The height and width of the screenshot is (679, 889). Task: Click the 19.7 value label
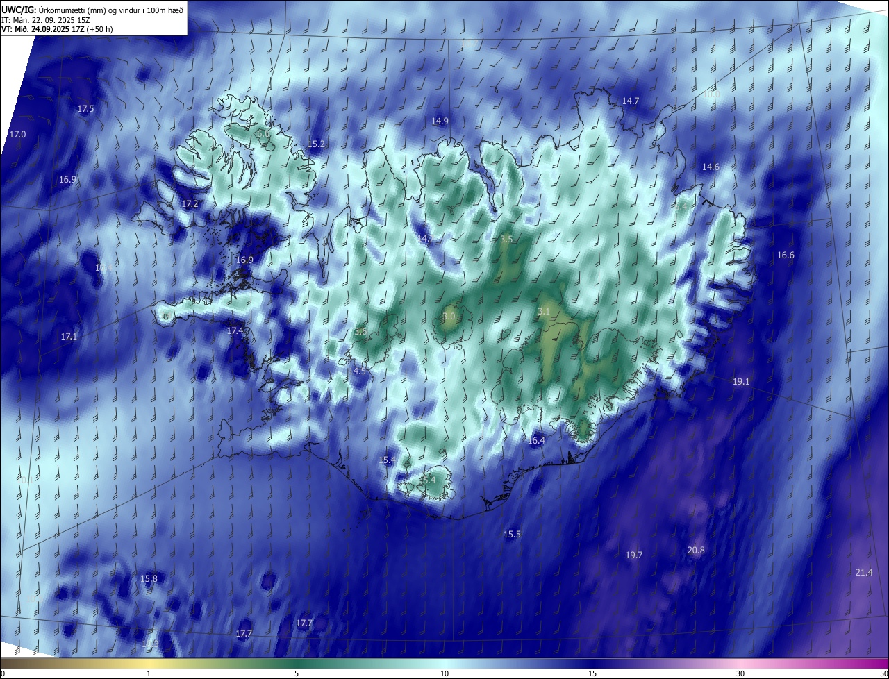[634, 555]
